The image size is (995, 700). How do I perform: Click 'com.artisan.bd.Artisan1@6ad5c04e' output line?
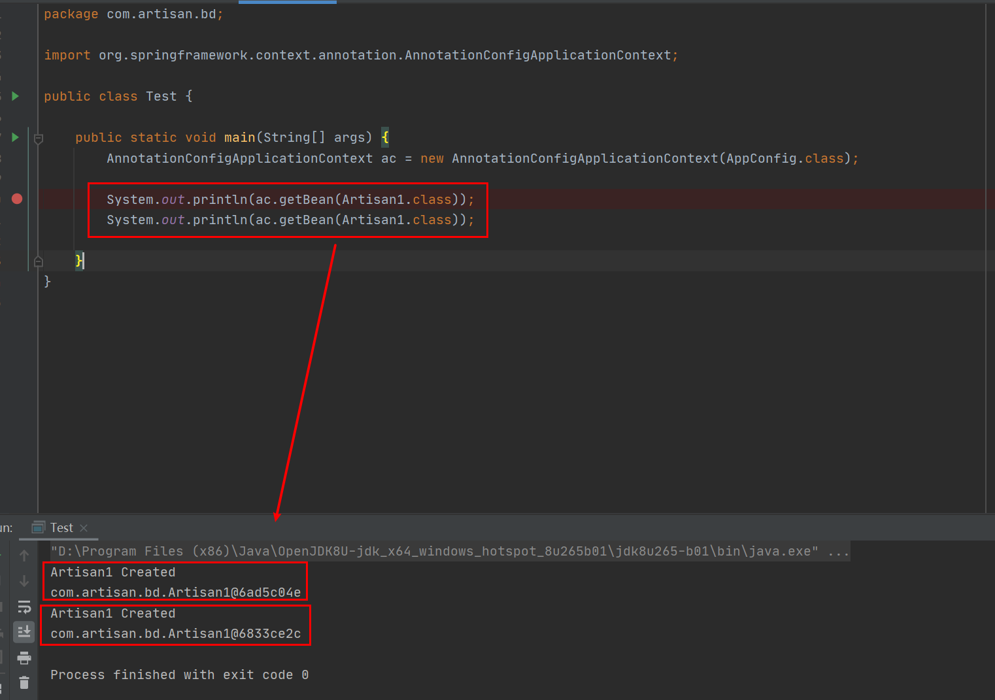point(176,592)
